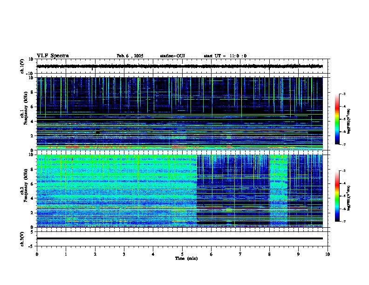Click time axis tick label "0"
369x285 pixels.
point(37,254)
